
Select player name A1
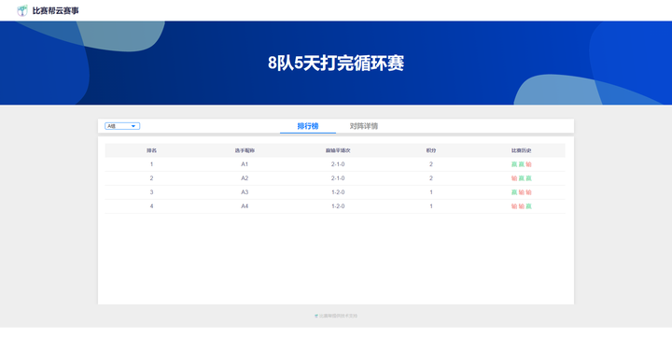(245, 164)
